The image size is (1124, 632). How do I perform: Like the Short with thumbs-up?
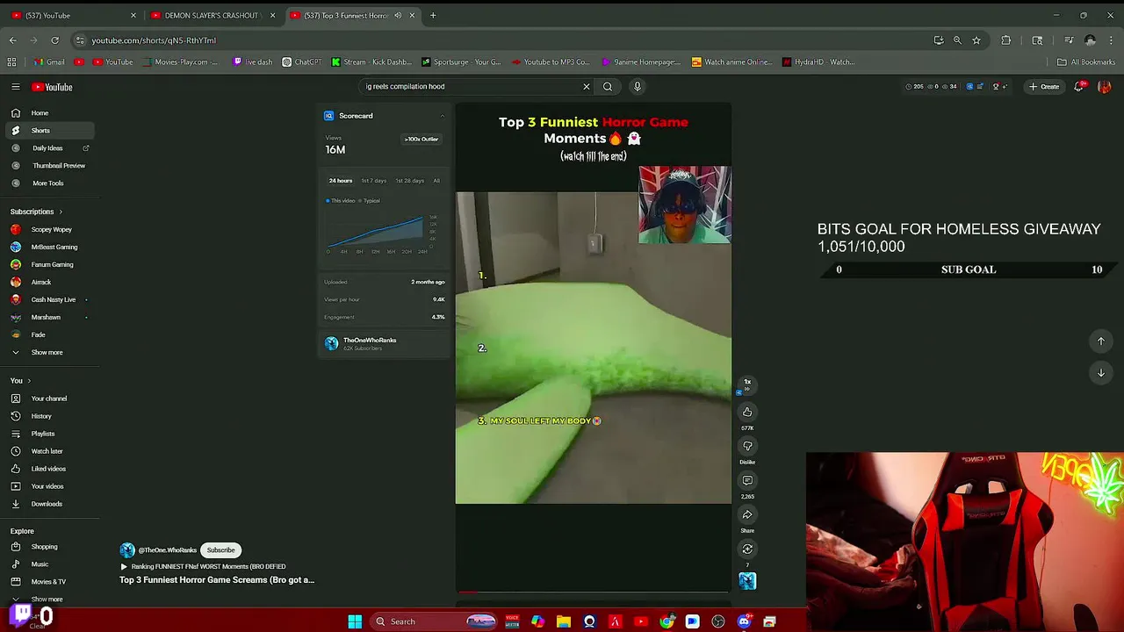747,412
